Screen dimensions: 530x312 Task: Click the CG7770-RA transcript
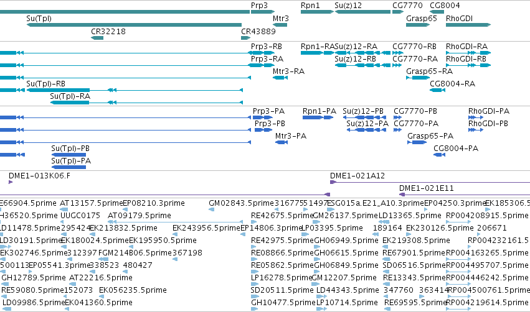coord(398,65)
